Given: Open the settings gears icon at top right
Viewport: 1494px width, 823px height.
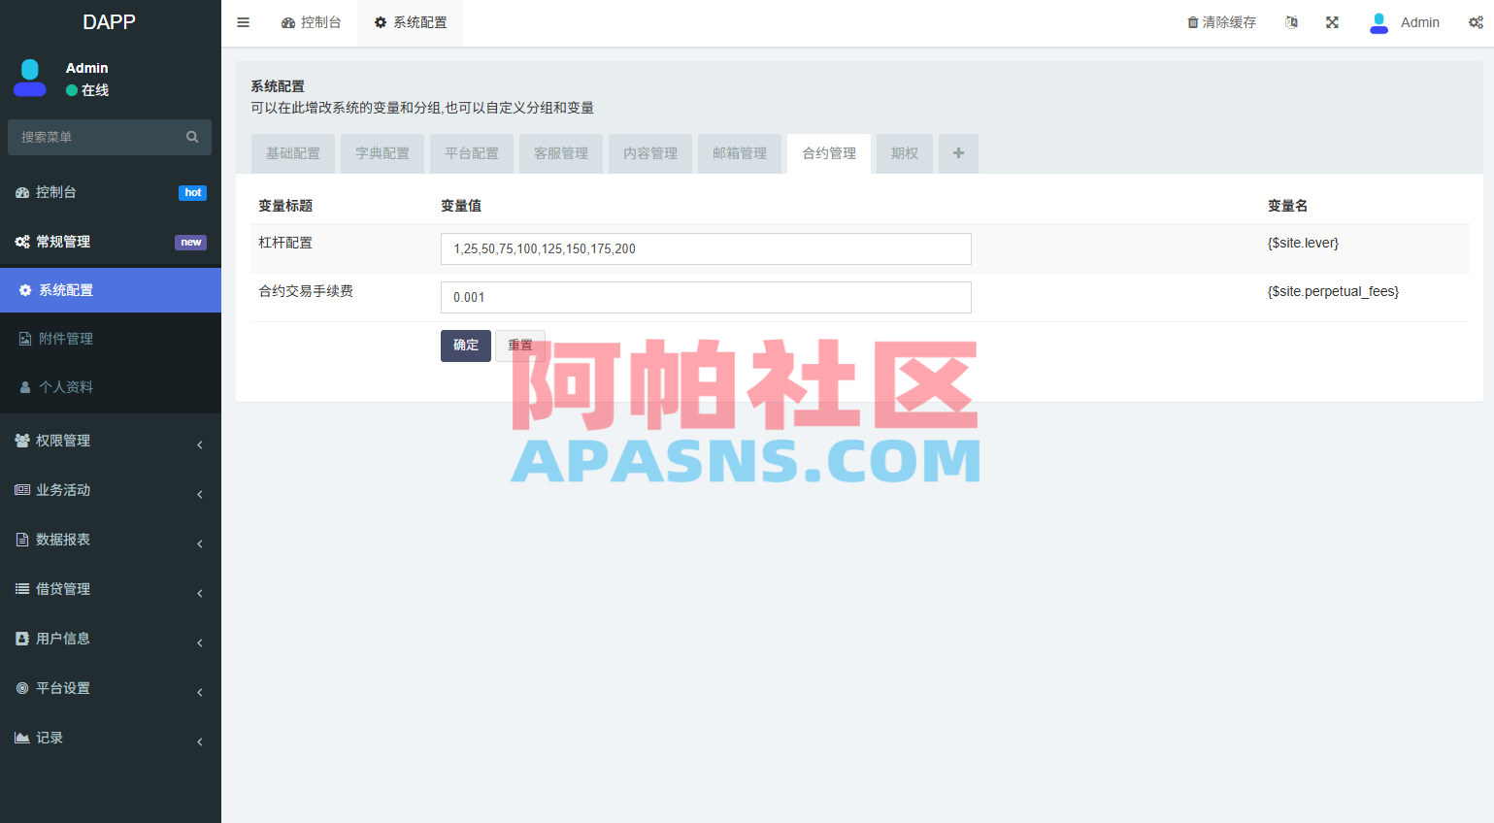Looking at the screenshot, I should point(1476,22).
